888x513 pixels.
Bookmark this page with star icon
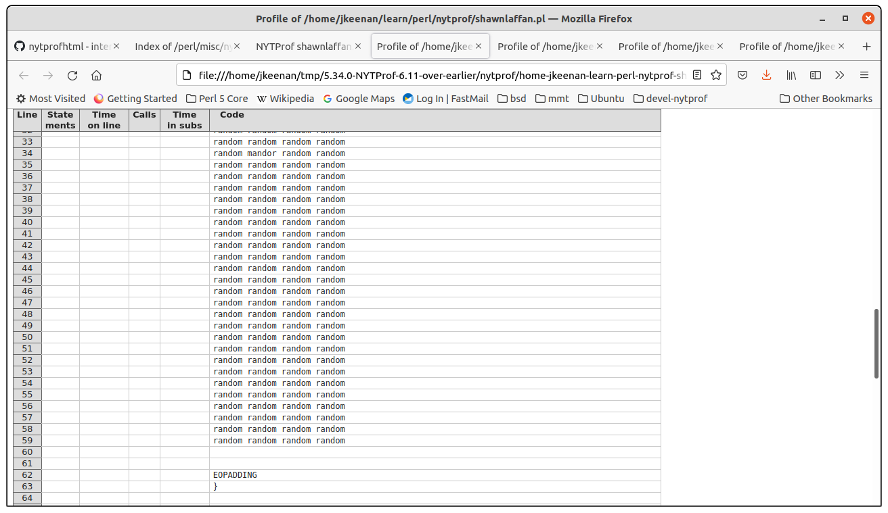[x=715, y=75]
